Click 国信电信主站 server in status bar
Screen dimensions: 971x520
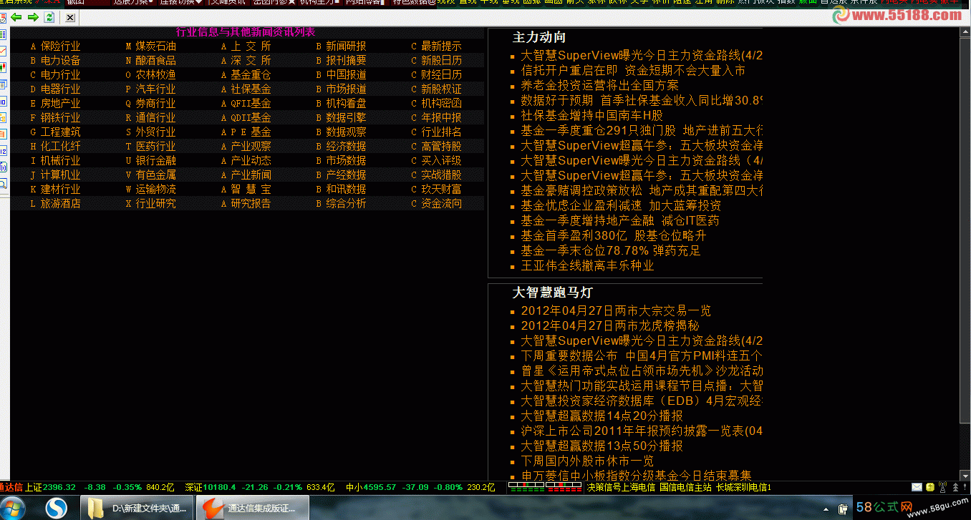(685, 488)
